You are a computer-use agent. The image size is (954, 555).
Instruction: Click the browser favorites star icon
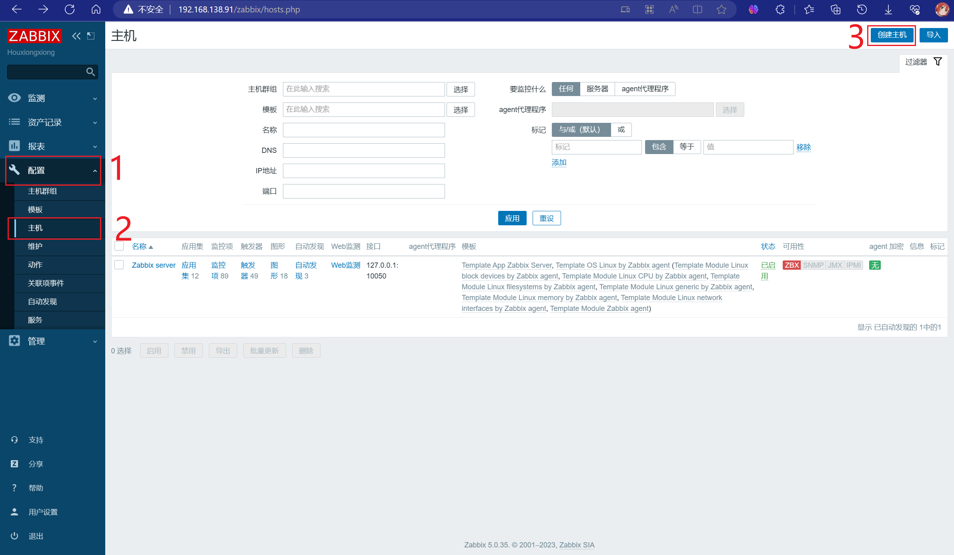pos(721,9)
